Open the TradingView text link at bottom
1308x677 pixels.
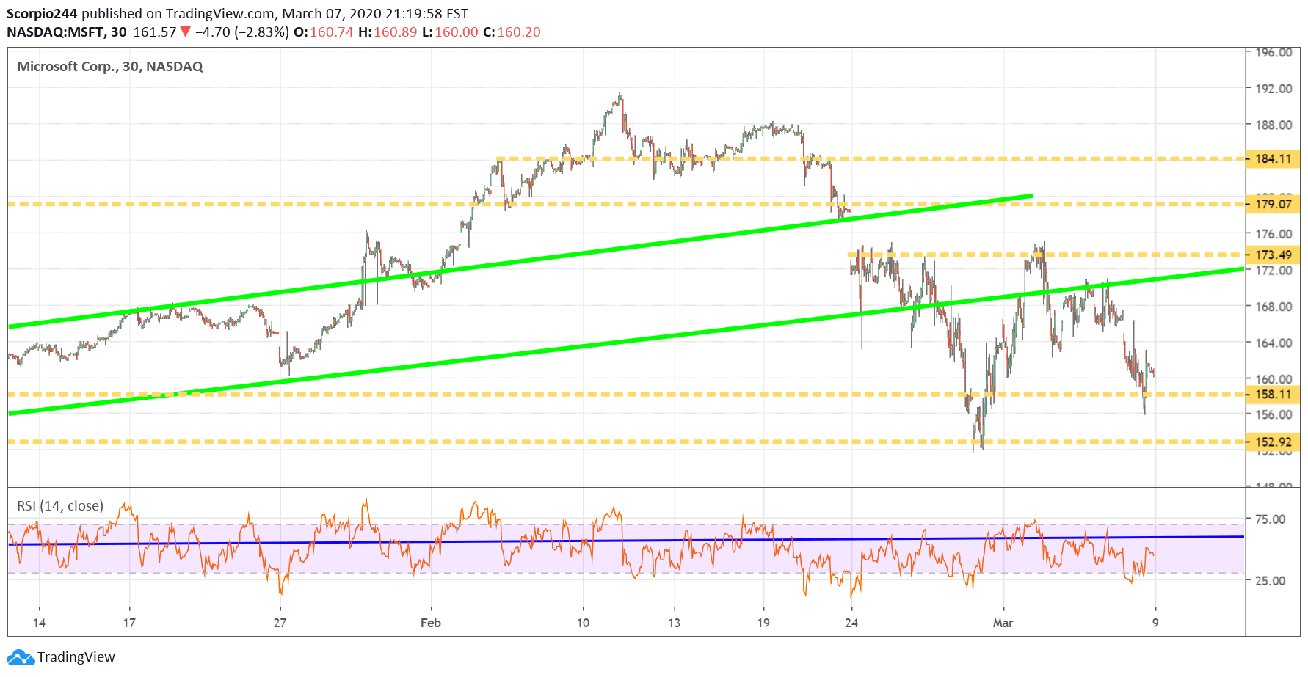pos(76,657)
